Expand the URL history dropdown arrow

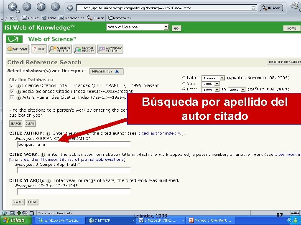coord(254,8)
